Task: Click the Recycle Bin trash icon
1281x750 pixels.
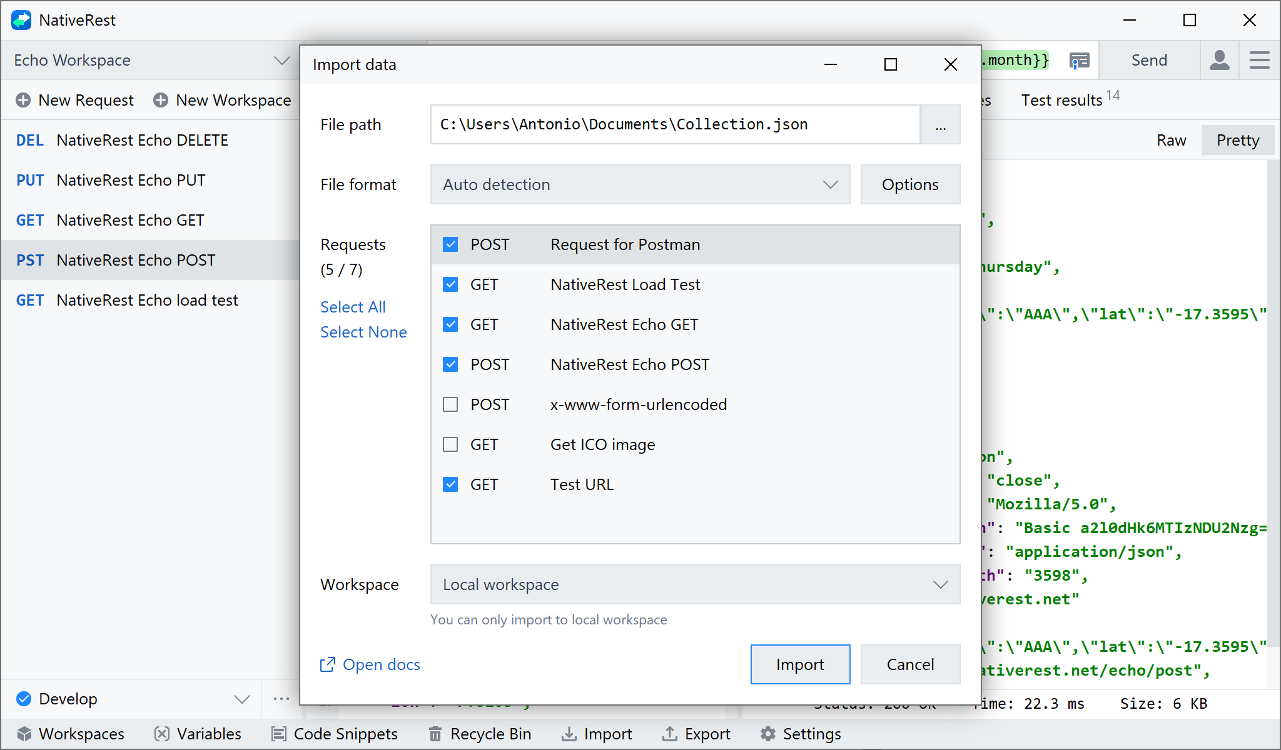Action: tap(435, 734)
